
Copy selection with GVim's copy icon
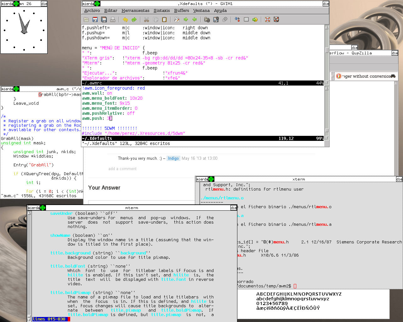[155, 19]
